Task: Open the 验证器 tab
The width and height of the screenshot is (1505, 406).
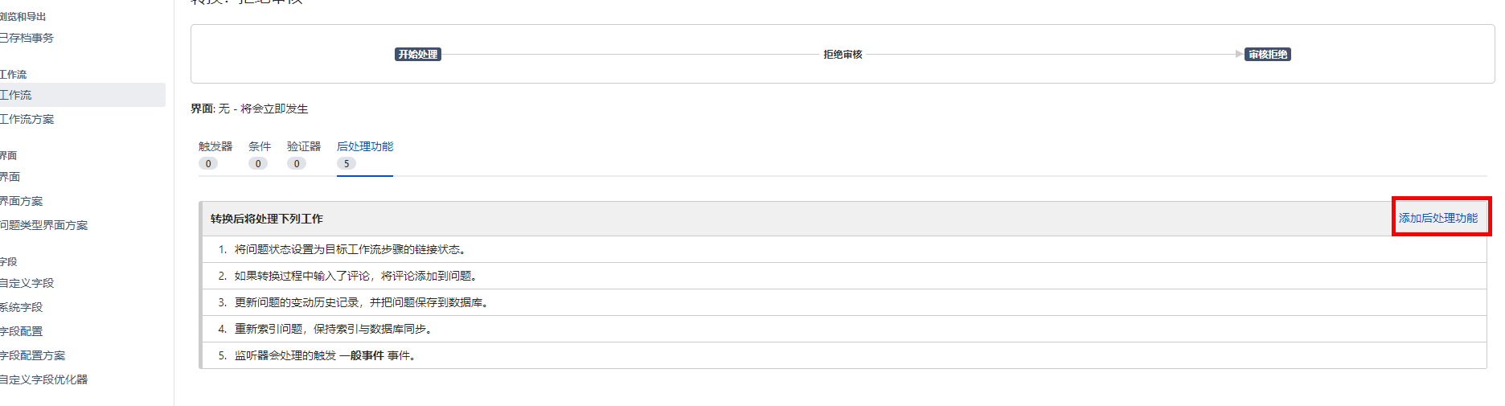Action: coord(303,146)
